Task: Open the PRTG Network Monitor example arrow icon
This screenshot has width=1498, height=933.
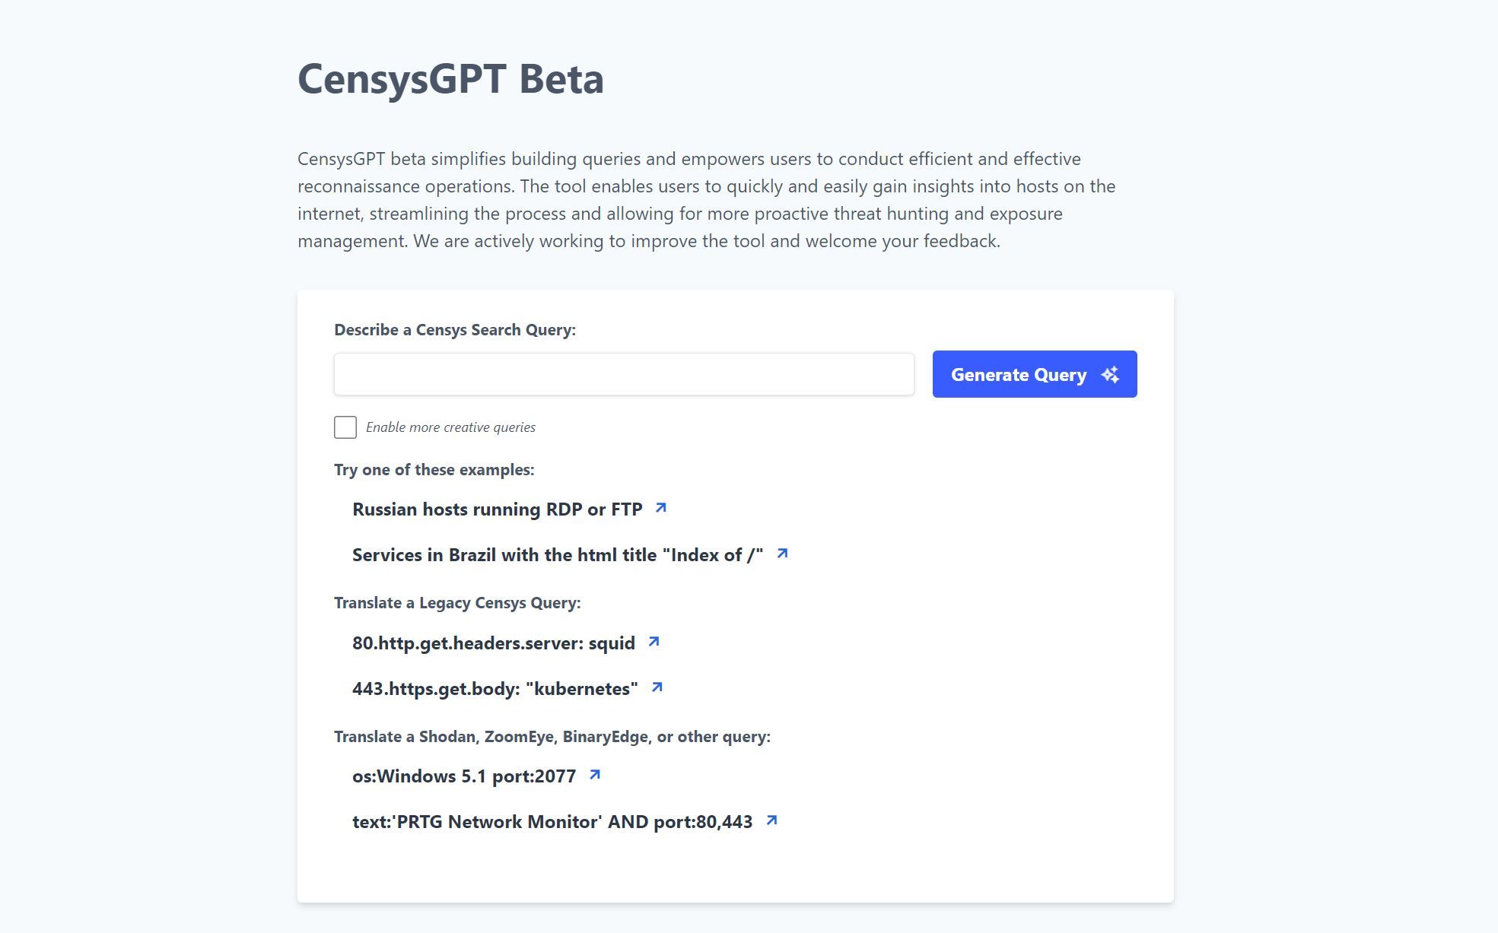Action: pyautogui.click(x=771, y=820)
